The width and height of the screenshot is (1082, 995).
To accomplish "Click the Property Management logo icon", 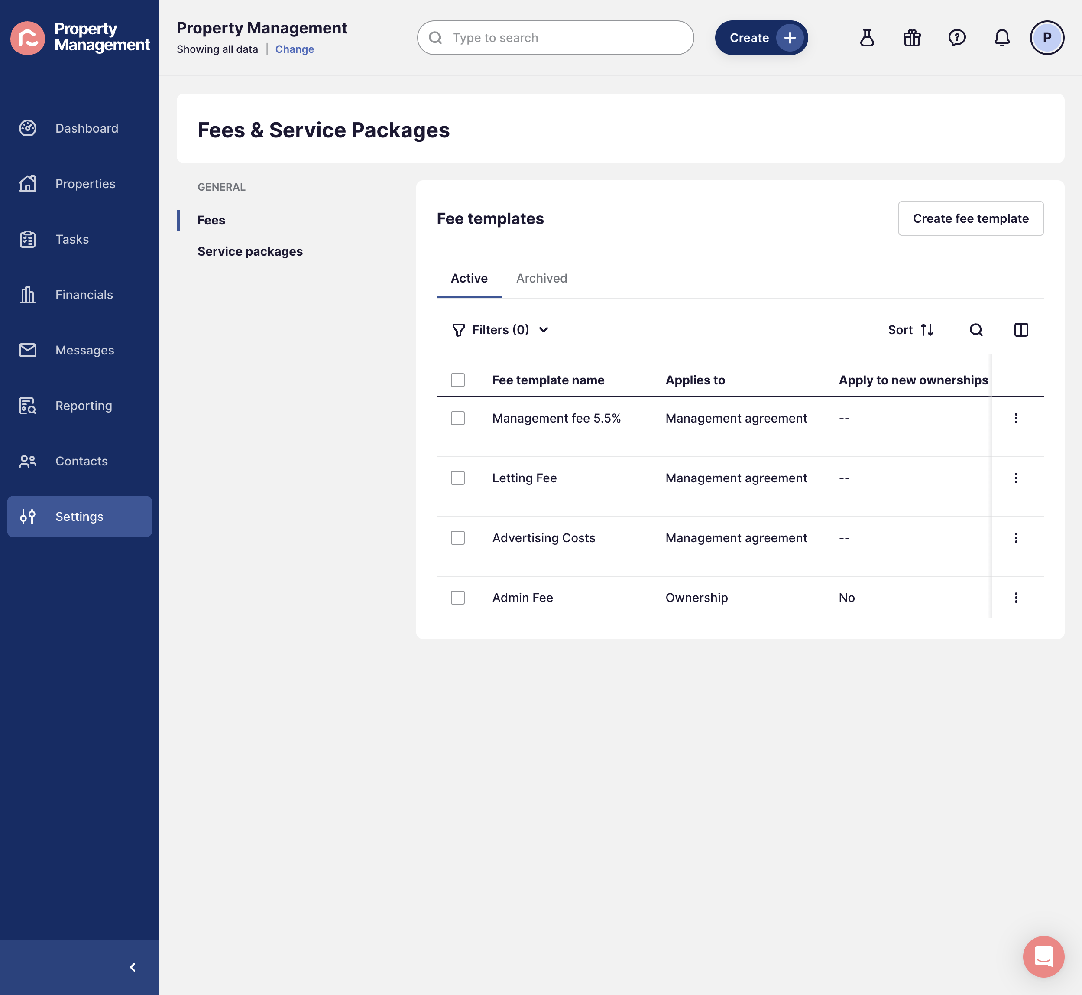I will [x=27, y=38].
